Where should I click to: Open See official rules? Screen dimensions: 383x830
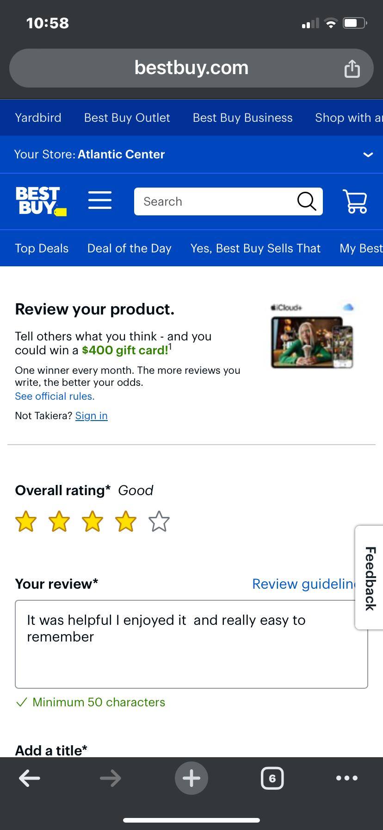[54, 396]
